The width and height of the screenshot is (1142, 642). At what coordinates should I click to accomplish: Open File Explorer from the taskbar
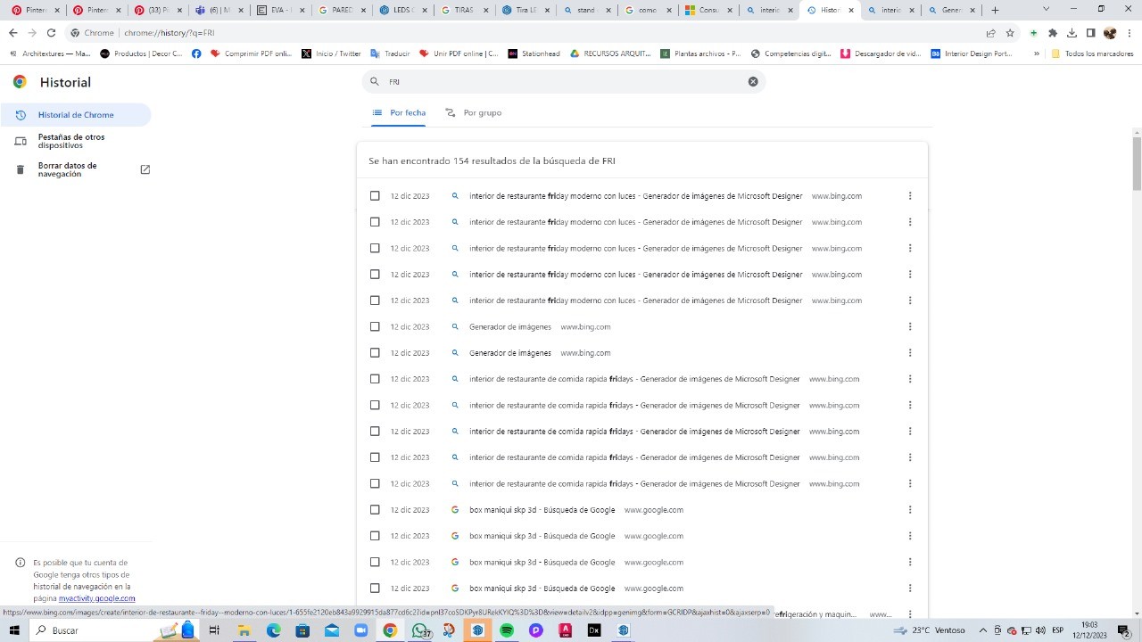point(244,630)
